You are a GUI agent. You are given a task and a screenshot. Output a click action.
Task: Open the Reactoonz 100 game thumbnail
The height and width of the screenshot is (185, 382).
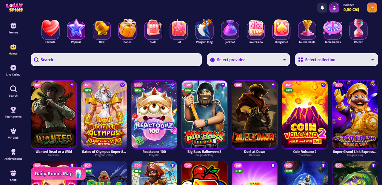(154, 115)
